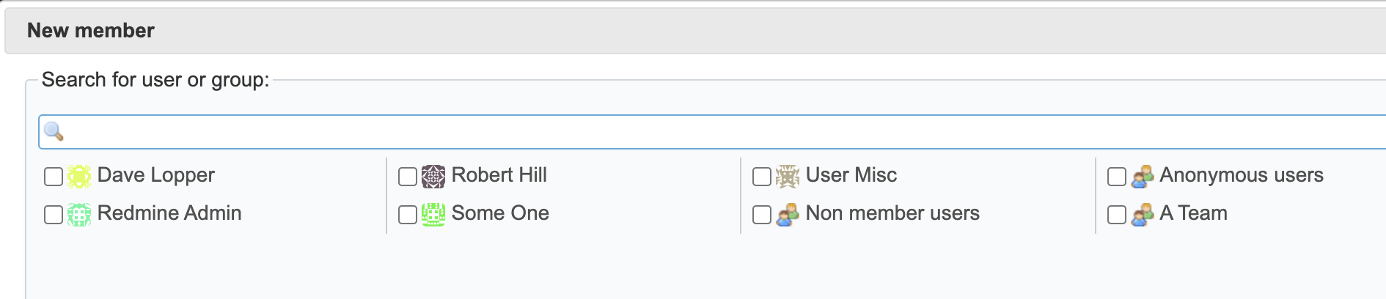Tick the Redmine Admin checkbox

(x=54, y=215)
